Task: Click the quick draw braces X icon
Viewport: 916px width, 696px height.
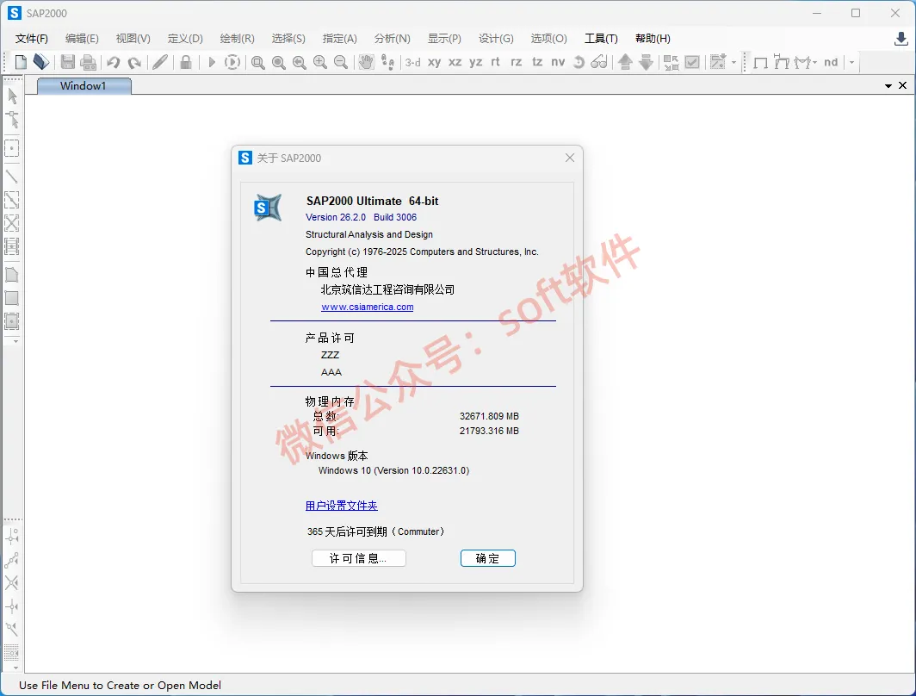Action: point(12,222)
